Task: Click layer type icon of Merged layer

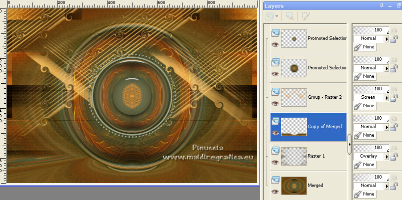Action: coord(275,179)
